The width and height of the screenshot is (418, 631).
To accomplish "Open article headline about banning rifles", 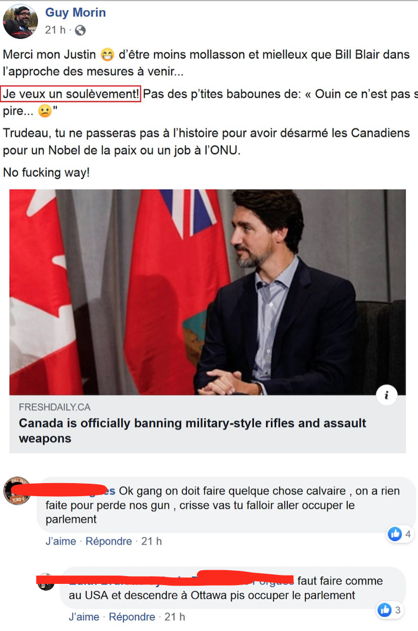I will (193, 431).
